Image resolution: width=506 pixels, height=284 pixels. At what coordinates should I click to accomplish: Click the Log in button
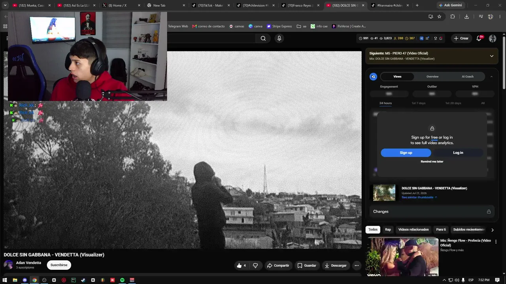click(458, 153)
